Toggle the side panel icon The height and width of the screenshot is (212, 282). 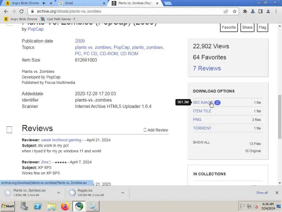[x=261, y=11]
